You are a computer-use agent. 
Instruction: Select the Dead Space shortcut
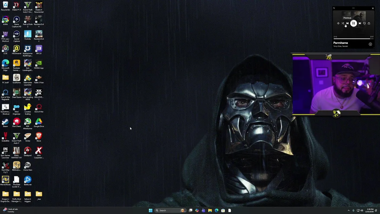click(16, 94)
